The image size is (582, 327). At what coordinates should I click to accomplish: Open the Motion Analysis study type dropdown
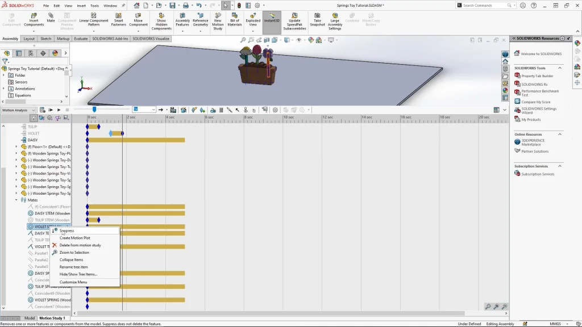18,110
